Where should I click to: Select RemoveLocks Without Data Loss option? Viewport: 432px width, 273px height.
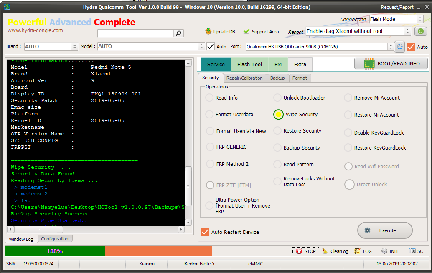277,181
